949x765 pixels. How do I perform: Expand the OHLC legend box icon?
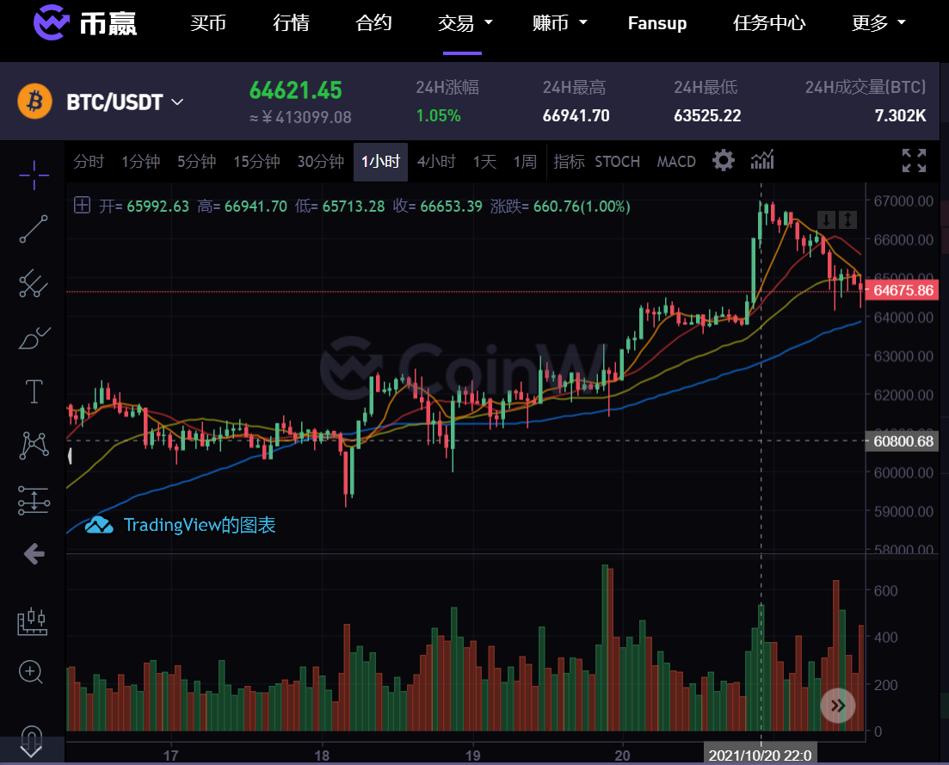[83, 206]
